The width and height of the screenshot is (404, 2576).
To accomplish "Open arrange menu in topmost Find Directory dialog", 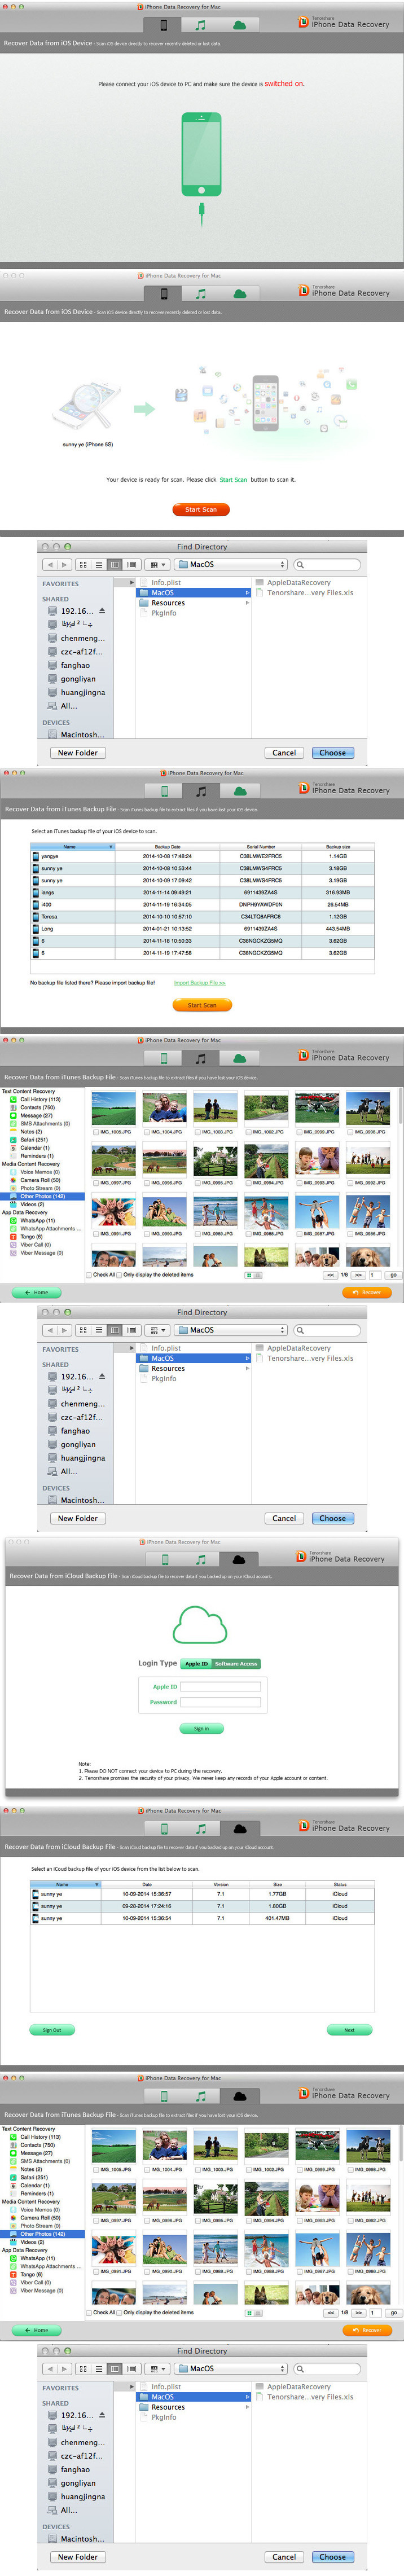I will [x=157, y=564].
